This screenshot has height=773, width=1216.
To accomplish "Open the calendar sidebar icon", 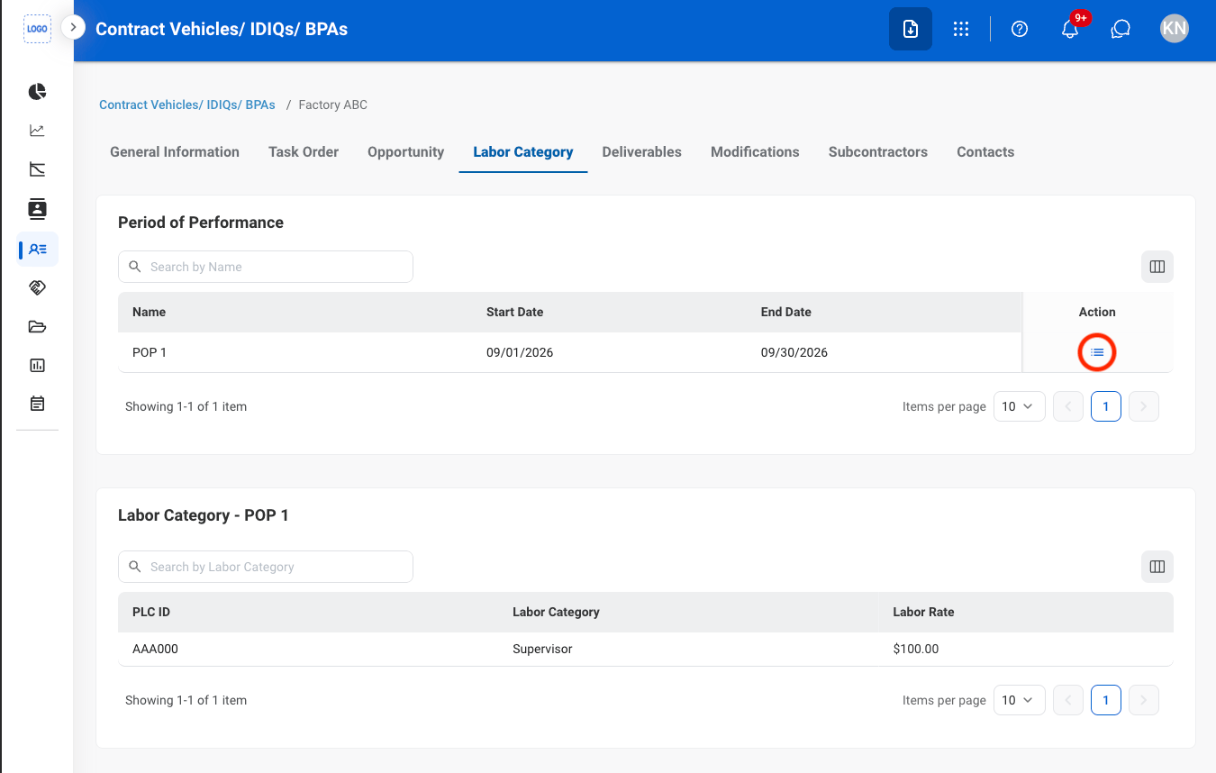I will [x=37, y=404].
